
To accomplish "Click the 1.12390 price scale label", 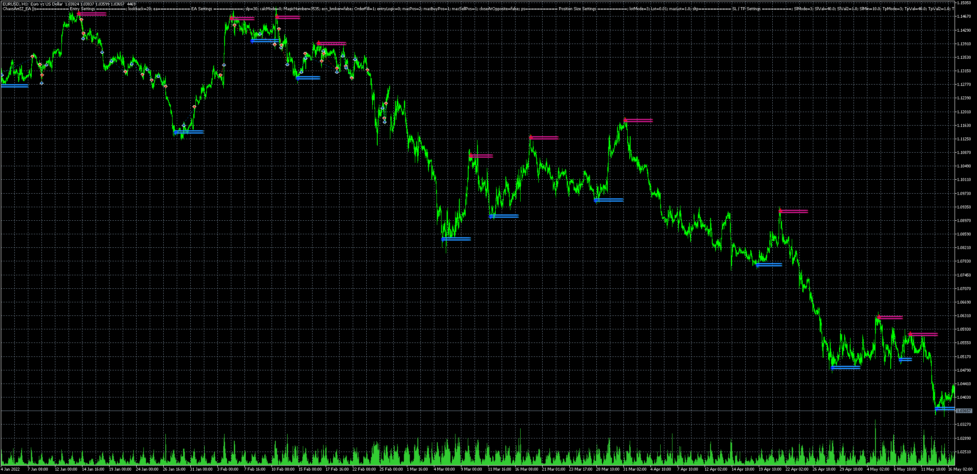I will point(964,98).
